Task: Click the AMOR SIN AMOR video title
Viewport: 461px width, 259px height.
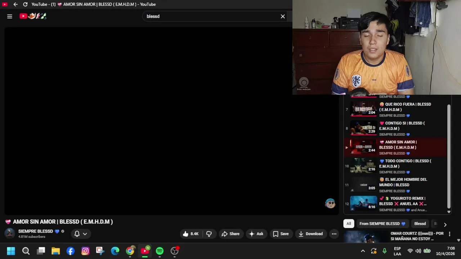Action: [63, 222]
